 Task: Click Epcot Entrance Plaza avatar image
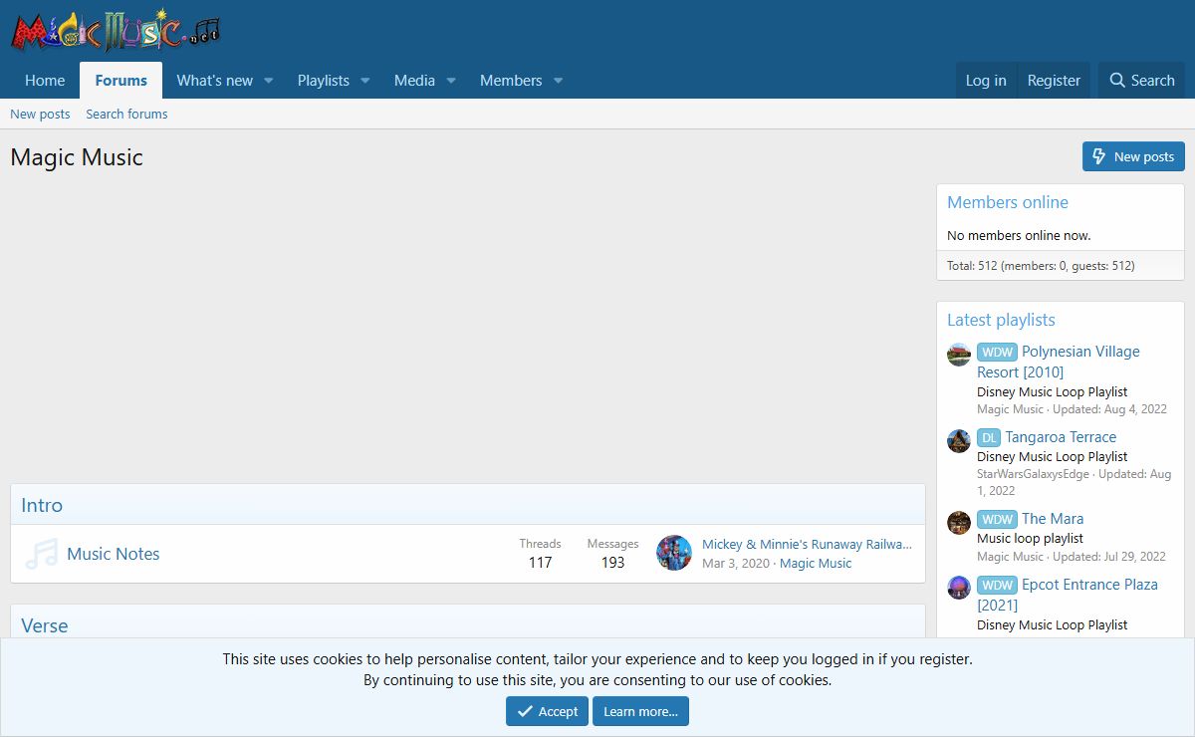pos(959,588)
